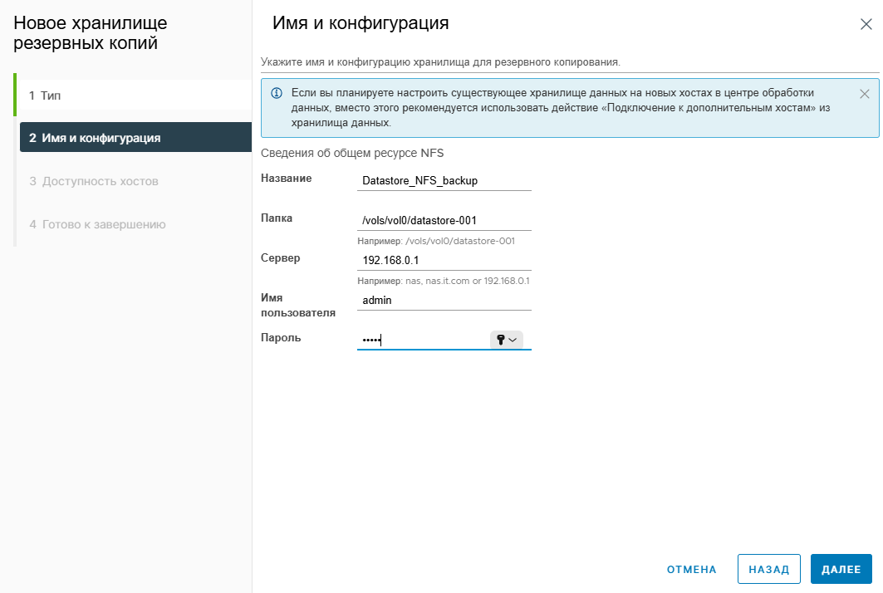Click the info banner message text
This screenshot has height=593, width=883.
(x=561, y=108)
